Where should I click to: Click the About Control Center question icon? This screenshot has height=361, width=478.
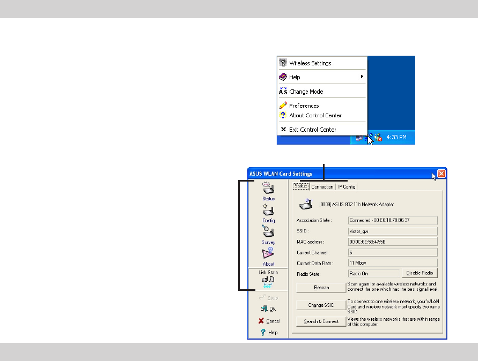tap(283, 115)
